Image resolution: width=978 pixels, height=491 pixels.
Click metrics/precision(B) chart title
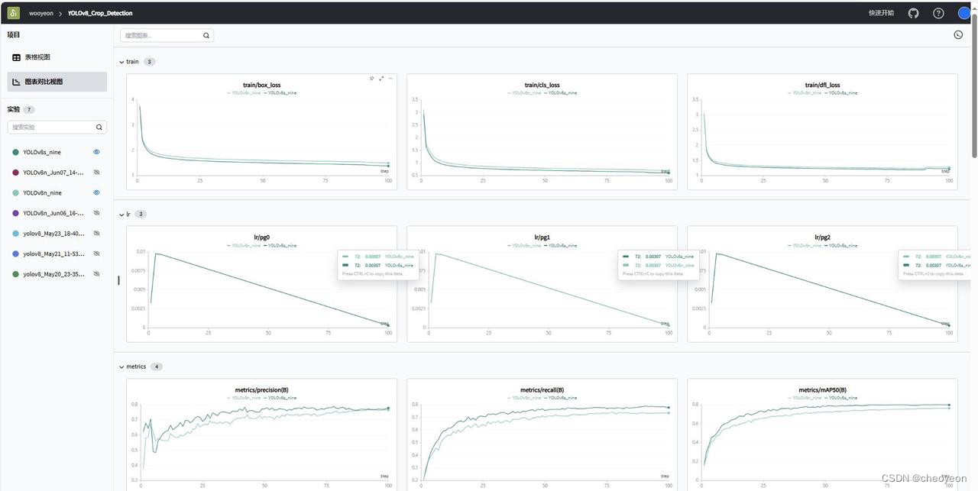tap(261, 390)
